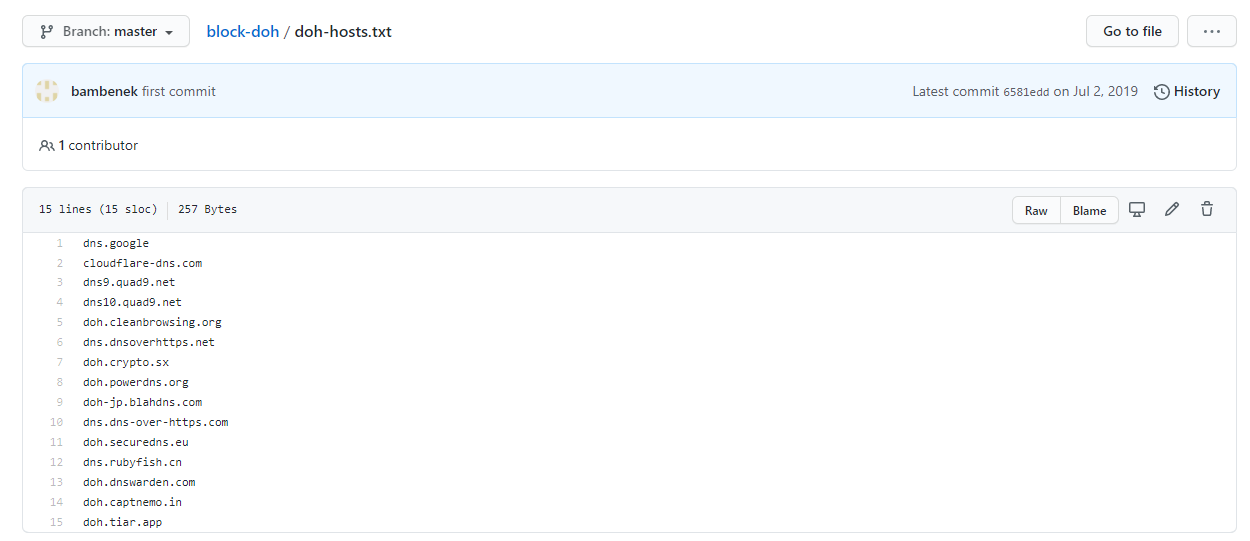Click the git branch icon
Viewport: 1250px width, 541px height.
46,31
